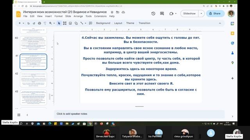Image resolution: width=250 pixels, height=140 pixels.
Task: Click the Insert image icon
Action: (x=70, y=23)
